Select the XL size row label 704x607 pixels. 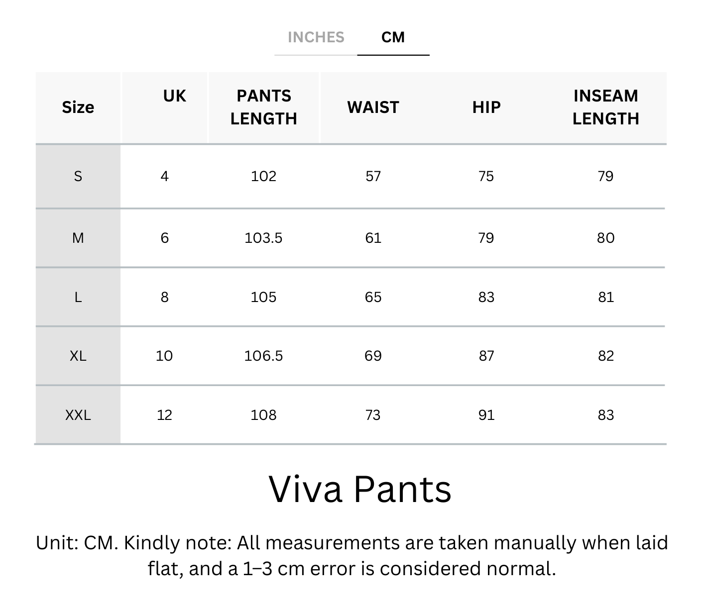click(78, 356)
